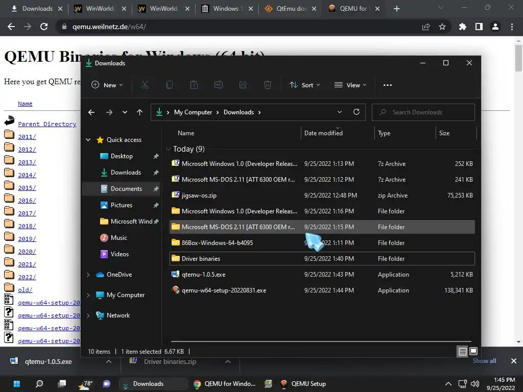The height and width of the screenshot is (392, 523).
Task: Open the 2022/ folder link
Action: click(x=27, y=277)
